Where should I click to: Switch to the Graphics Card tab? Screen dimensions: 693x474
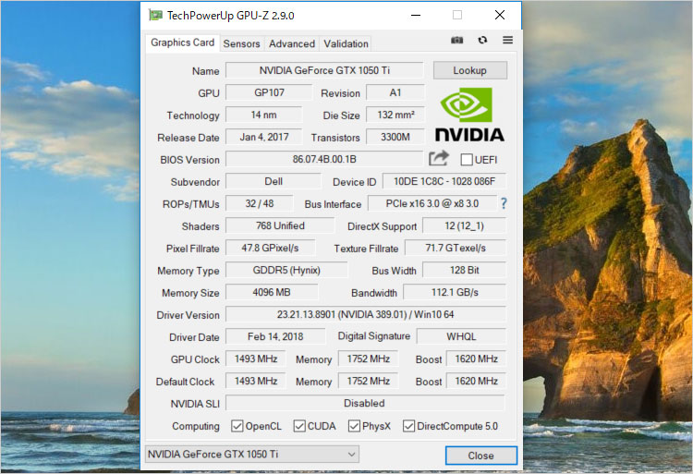pos(183,43)
